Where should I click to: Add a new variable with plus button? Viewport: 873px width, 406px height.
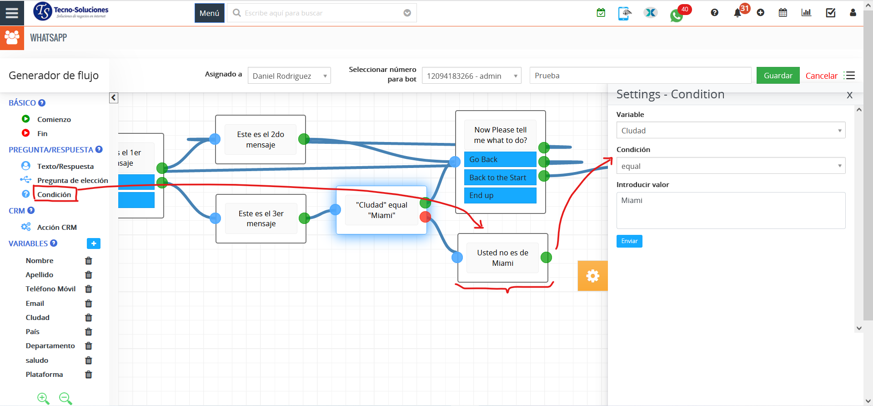coord(94,244)
